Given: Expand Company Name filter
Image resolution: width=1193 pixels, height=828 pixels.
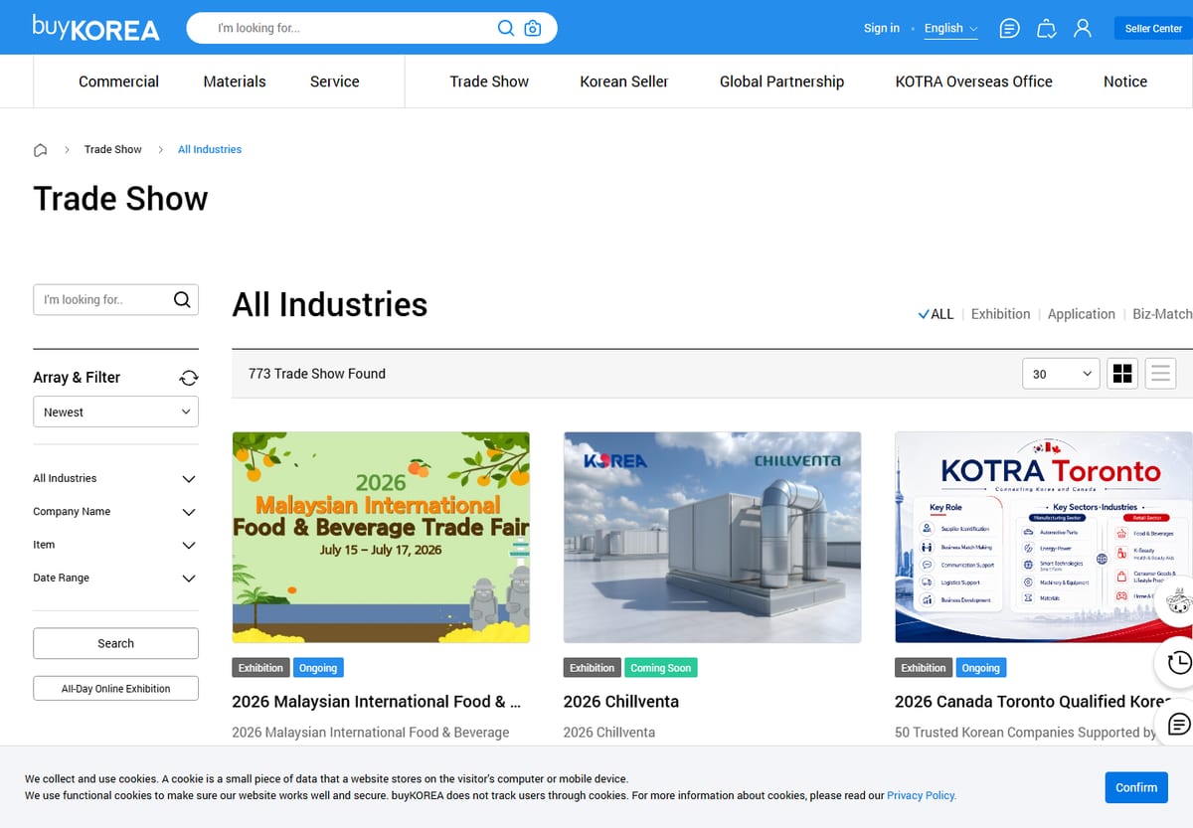Looking at the screenshot, I should point(115,512).
